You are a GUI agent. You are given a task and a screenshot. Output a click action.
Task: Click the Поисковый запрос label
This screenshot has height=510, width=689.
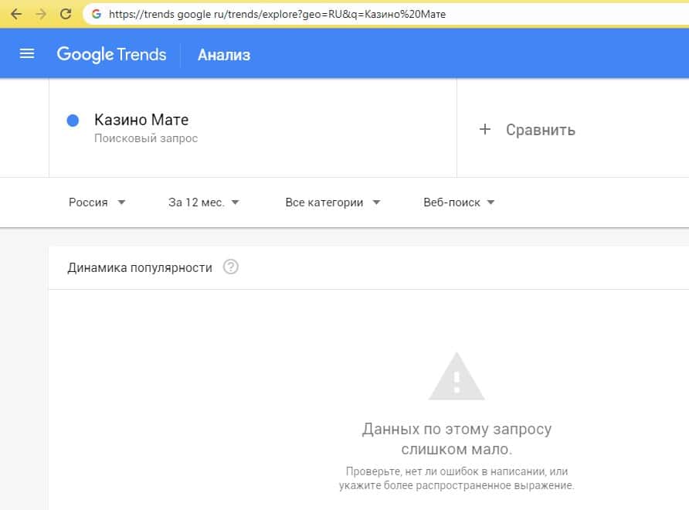(x=146, y=138)
